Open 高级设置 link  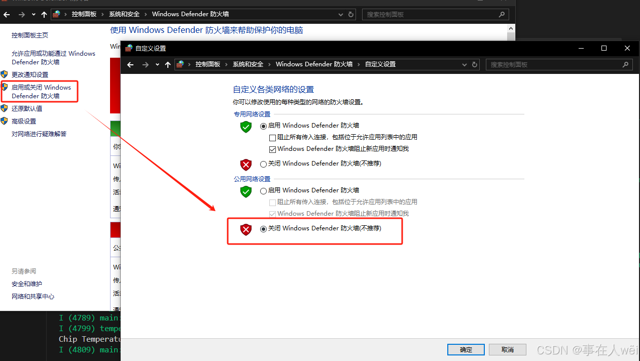point(24,122)
